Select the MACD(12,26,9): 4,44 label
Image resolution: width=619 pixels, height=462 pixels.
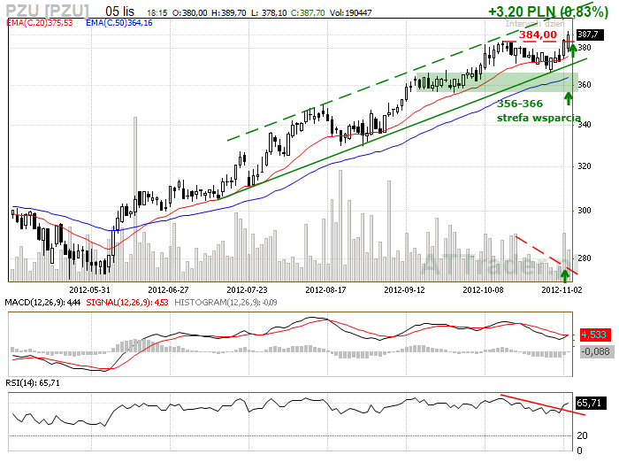pyautogui.click(x=42, y=303)
